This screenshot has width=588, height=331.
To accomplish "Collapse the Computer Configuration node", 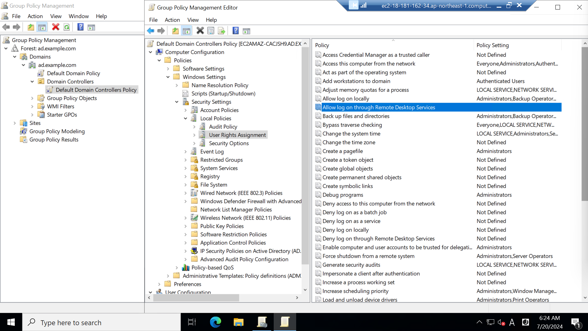I will [x=150, y=52].
